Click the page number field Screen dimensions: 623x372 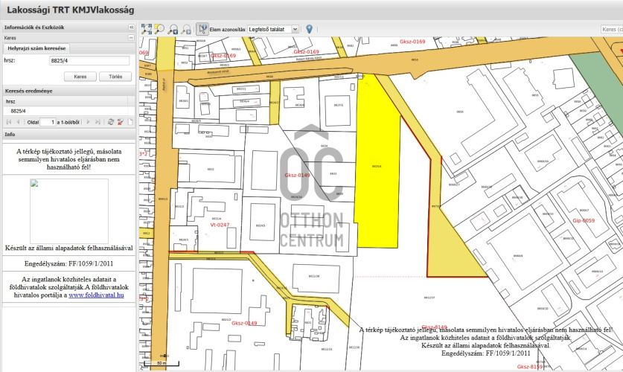(48, 121)
